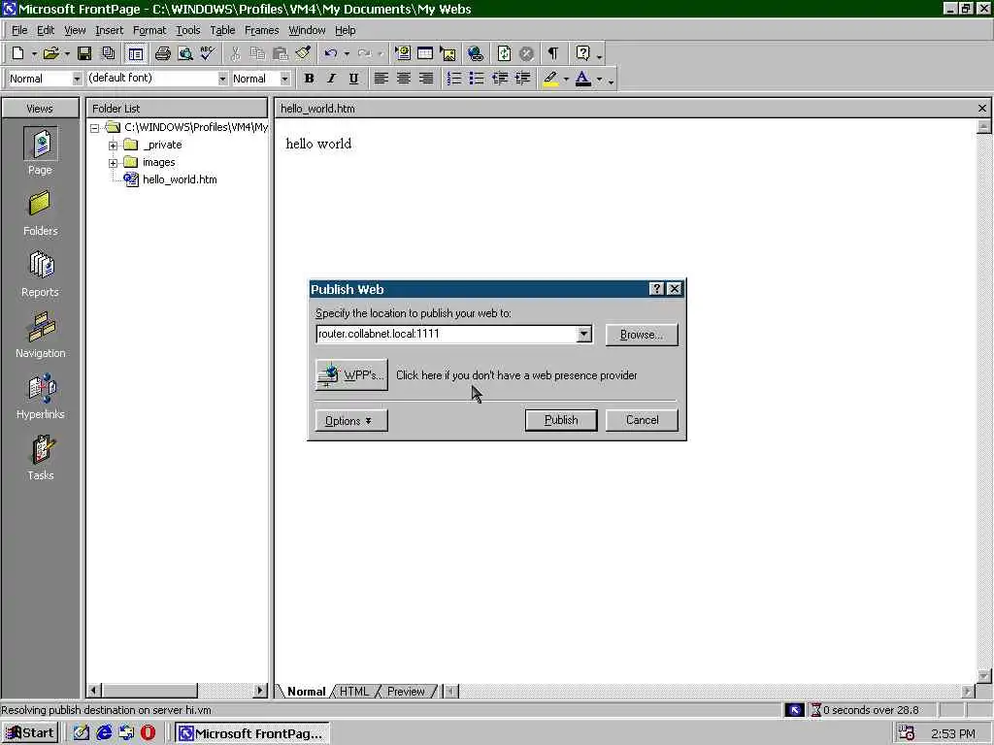The width and height of the screenshot is (994, 745).
Task: Toggle the Folder List toolbar icon
Action: (x=135, y=54)
